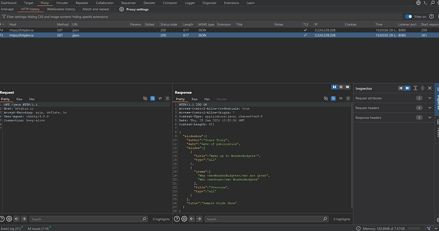Switch Response view to Hex

207,99
